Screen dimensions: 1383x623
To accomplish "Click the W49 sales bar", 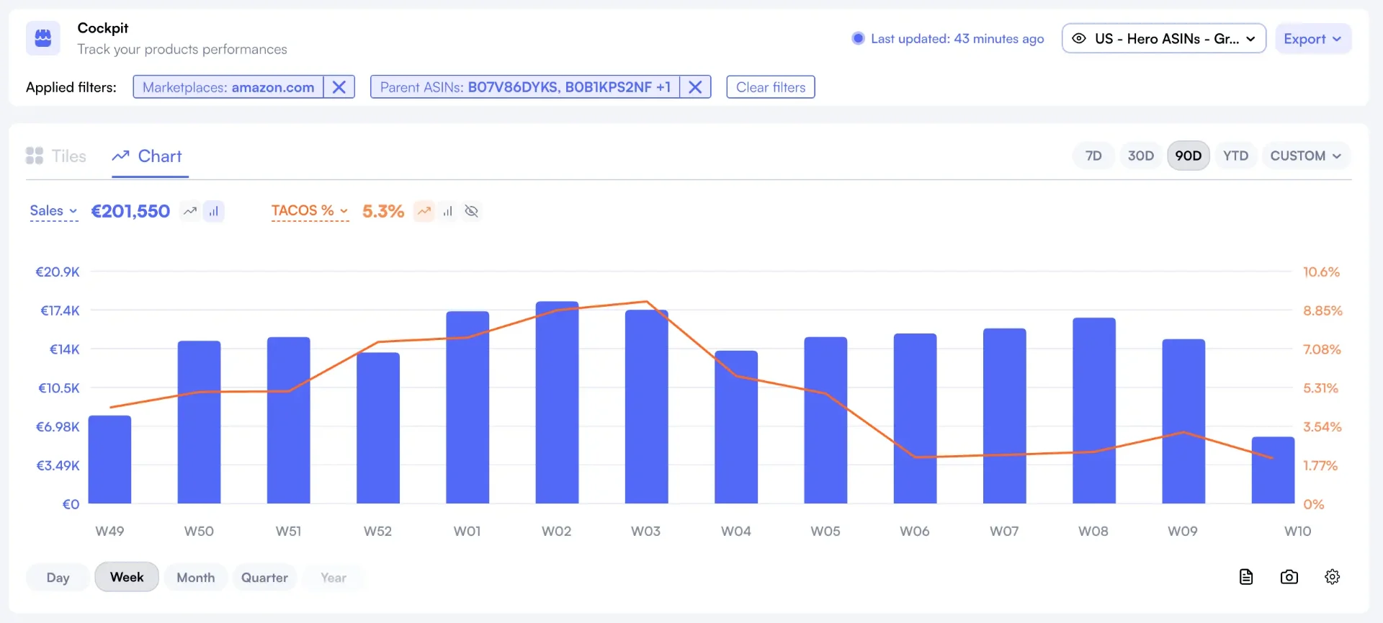I will tap(109, 460).
